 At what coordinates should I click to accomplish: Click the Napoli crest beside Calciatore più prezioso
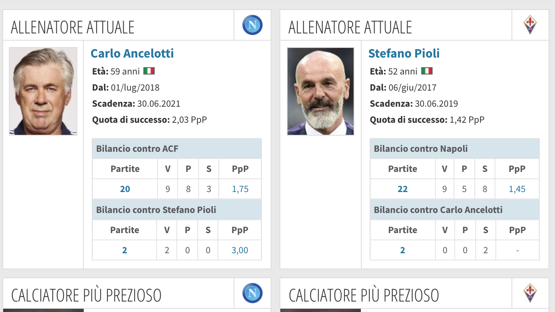point(253,293)
